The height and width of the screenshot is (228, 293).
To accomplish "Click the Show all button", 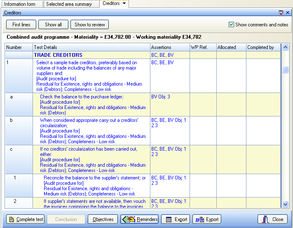I will 53,25.
